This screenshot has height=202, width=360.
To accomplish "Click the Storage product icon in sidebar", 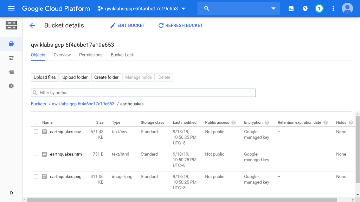I will coord(11,25).
